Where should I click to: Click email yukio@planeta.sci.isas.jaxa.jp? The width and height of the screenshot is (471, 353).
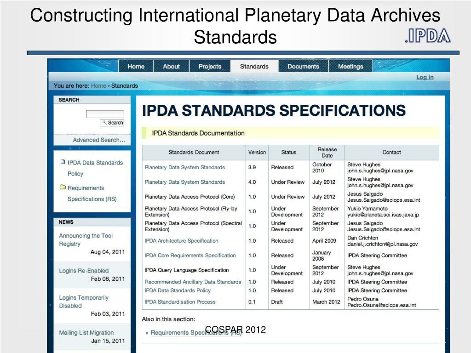coord(383,215)
